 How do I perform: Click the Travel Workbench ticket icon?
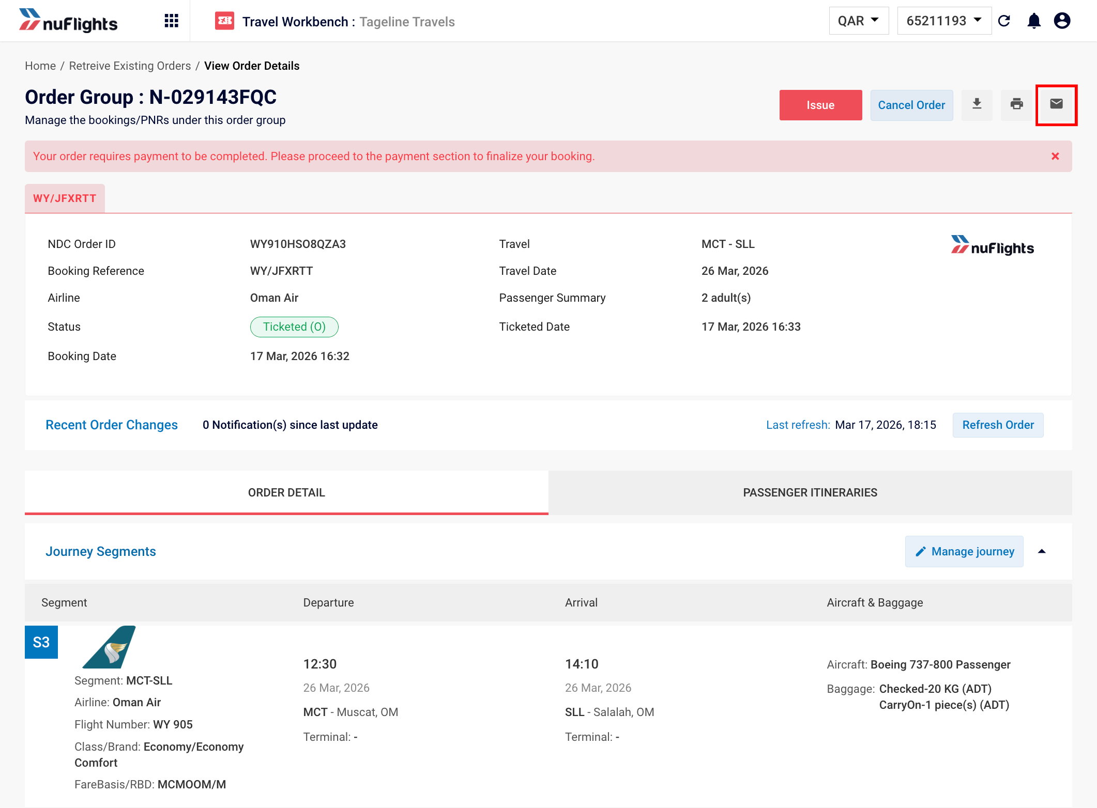pyautogui.click(x=224, y=21)
